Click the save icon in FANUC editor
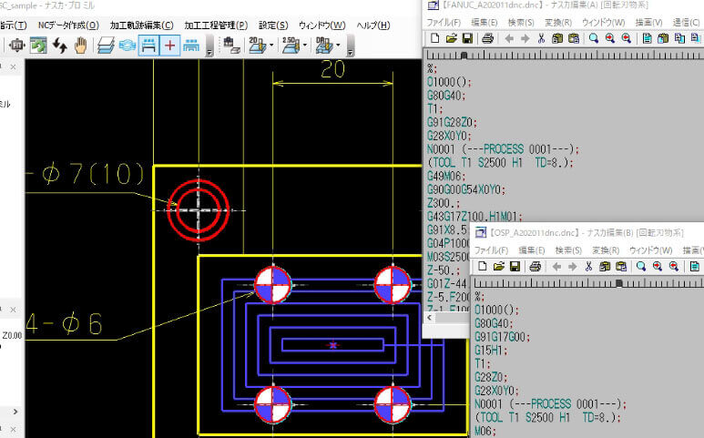The height and width of the screenshot is (438, 704). coord(467,38)
